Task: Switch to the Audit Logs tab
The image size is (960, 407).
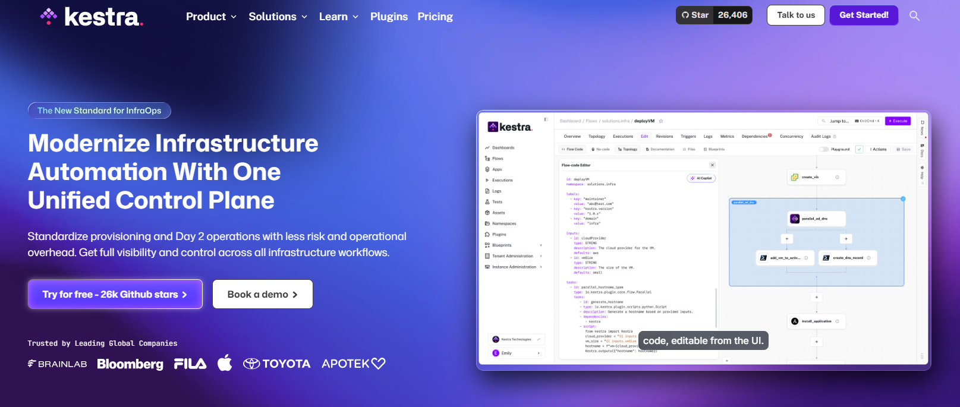Action: pyautogui.click(x=823, y=136)
